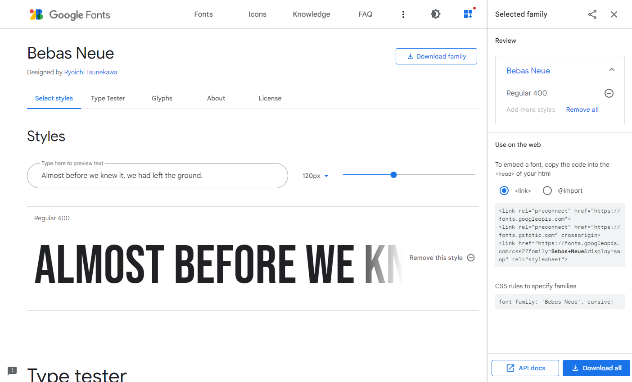The height and width of the screenshot is (382, 632).
Task: Go to the Fonts navigation item
Action: [x=203, y=14]
